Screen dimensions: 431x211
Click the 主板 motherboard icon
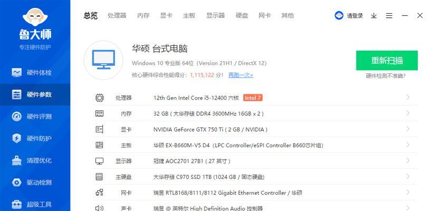coord(99,145)
